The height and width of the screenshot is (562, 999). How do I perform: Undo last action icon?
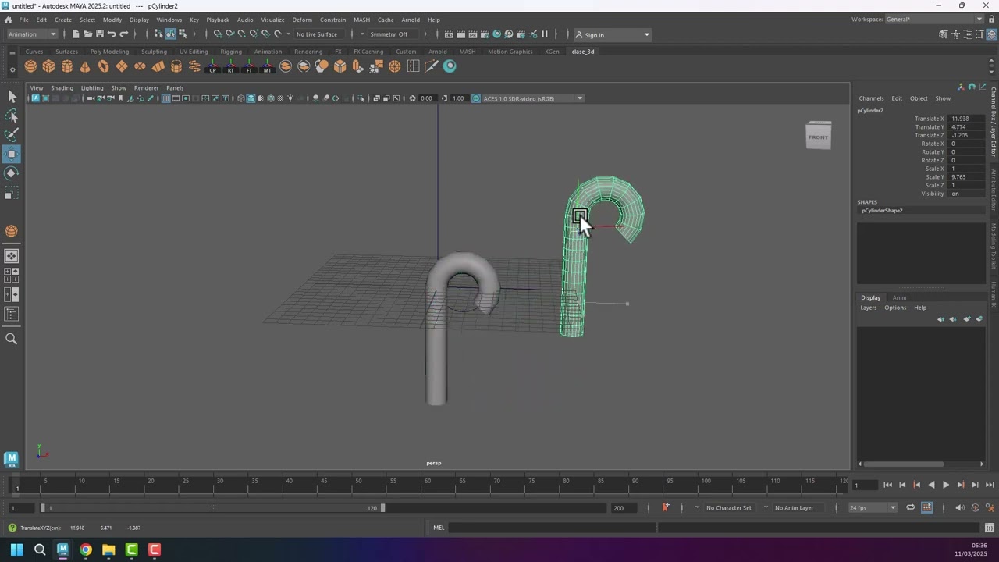112,34
